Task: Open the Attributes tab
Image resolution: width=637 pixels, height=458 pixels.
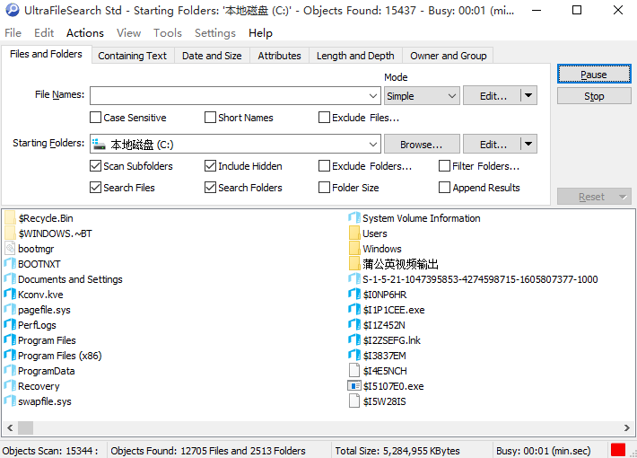Action: tap(280, 56)
